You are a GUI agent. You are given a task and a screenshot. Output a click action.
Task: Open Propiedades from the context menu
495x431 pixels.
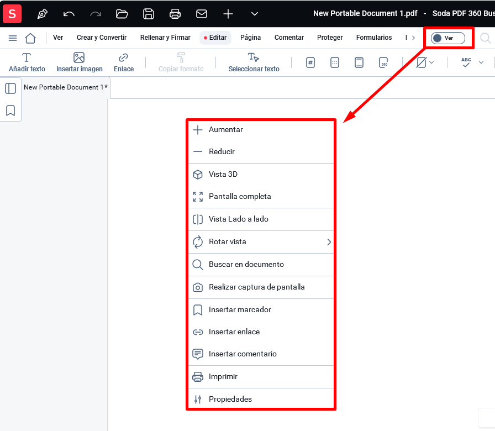(x=261, y=399)
